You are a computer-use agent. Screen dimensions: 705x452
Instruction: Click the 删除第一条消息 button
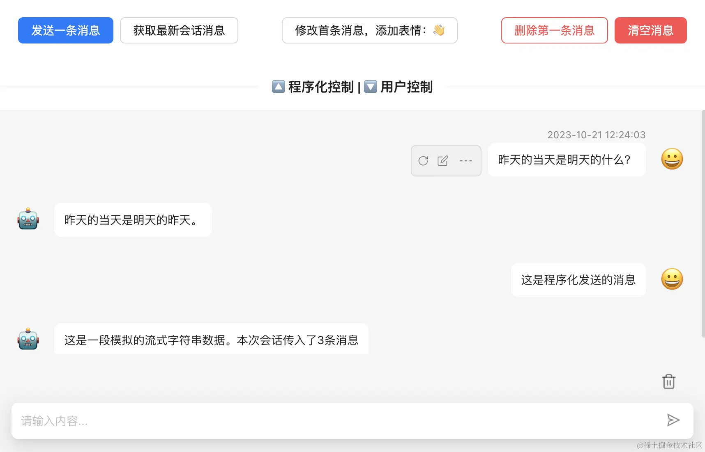point(555,30)
